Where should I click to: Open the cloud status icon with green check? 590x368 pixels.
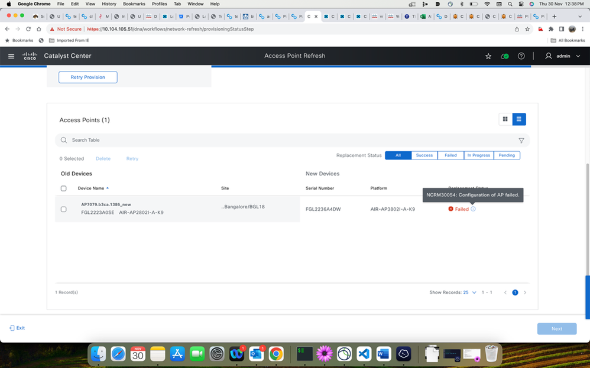coord(505,56)
